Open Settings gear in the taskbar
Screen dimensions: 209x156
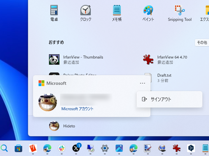click(x=105, y=148)
